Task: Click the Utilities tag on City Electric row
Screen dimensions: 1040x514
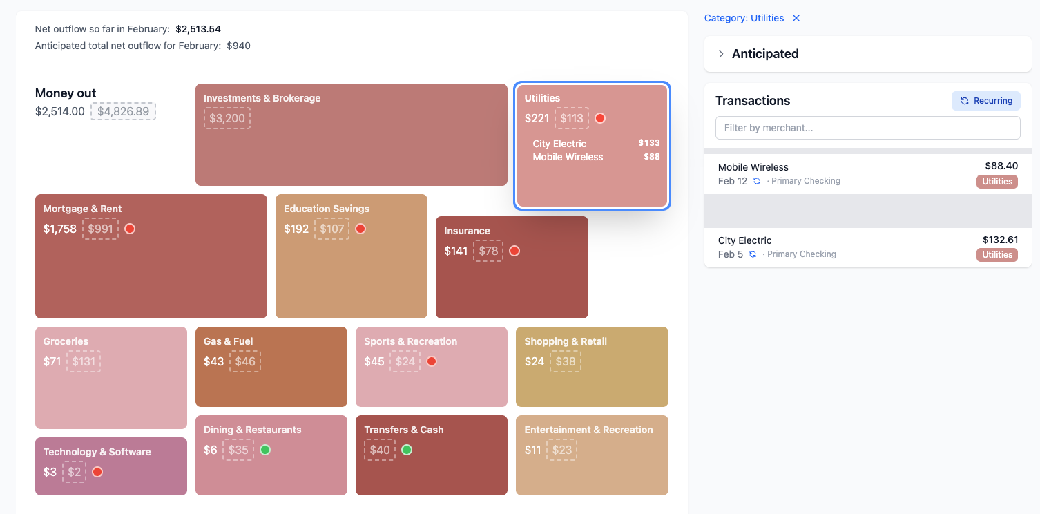Action: point(996,255)
